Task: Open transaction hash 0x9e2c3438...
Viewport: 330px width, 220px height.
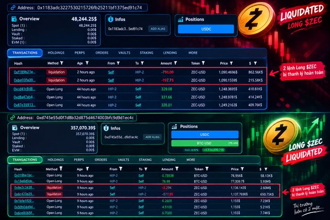Action: tap(24, 187)
